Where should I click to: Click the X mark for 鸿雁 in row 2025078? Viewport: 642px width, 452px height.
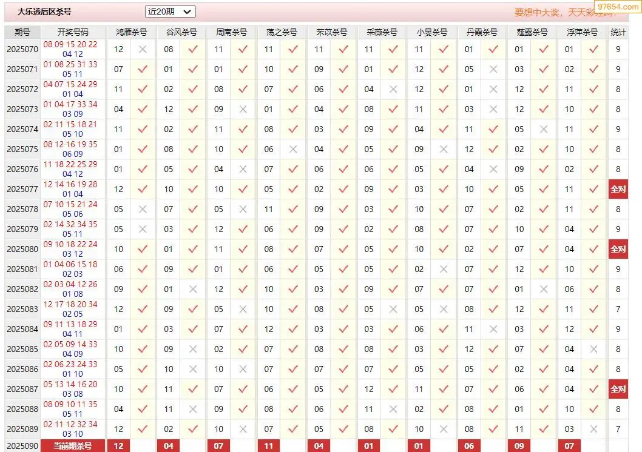(143, 209)
